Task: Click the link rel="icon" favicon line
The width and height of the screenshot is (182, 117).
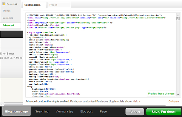Action: [67, 28]
